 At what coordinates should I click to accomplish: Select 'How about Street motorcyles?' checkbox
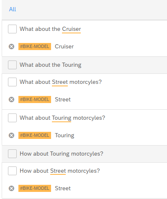pos(12,171)
